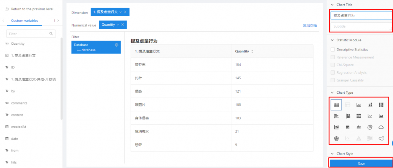393x168 pixels.
Task: Switch to the Custom variables tab
Action: 25,21
